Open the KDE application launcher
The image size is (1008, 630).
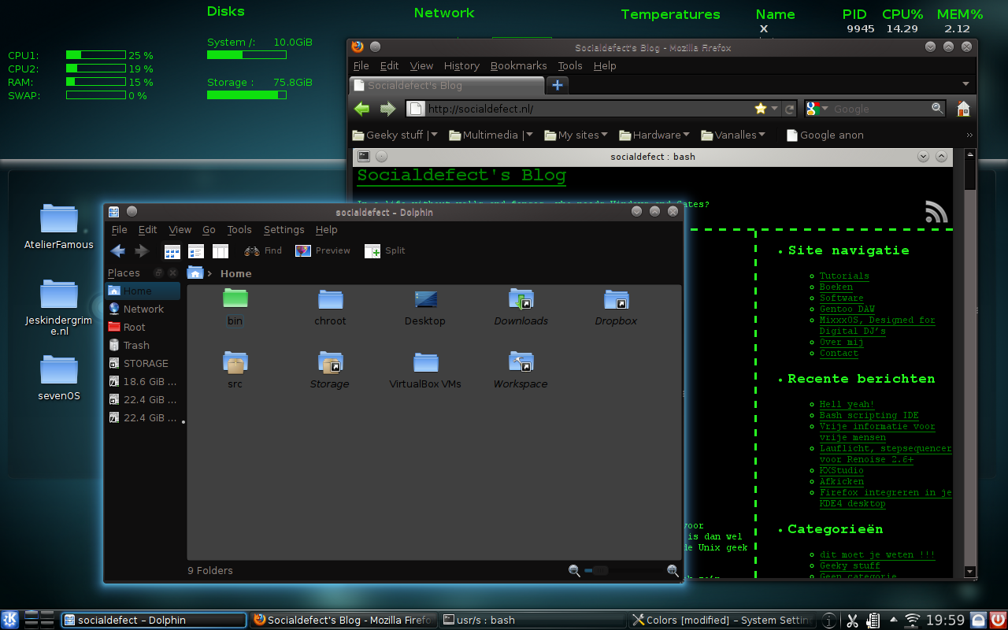10,620
